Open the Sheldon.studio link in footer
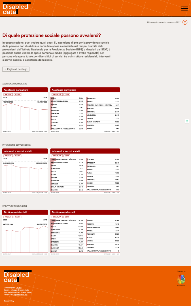 click(24, 290)
